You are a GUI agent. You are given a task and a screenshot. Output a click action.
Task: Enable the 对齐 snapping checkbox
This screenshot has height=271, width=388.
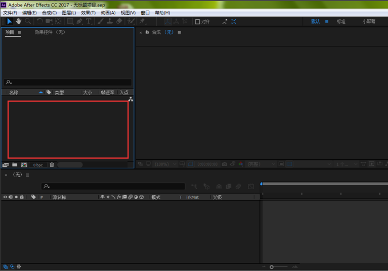click(x=198, y=22)
